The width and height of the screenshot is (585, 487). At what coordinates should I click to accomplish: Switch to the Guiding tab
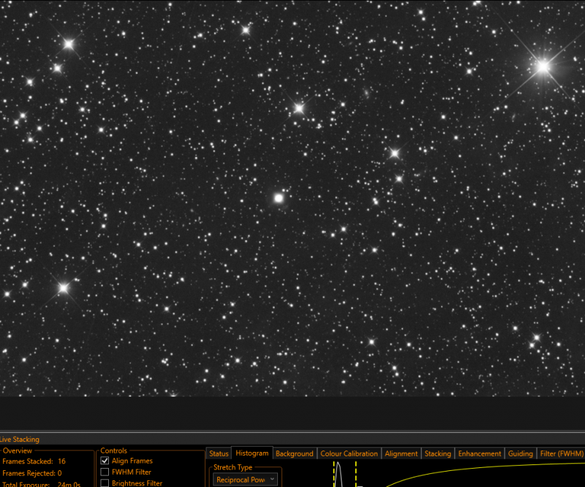520,453
